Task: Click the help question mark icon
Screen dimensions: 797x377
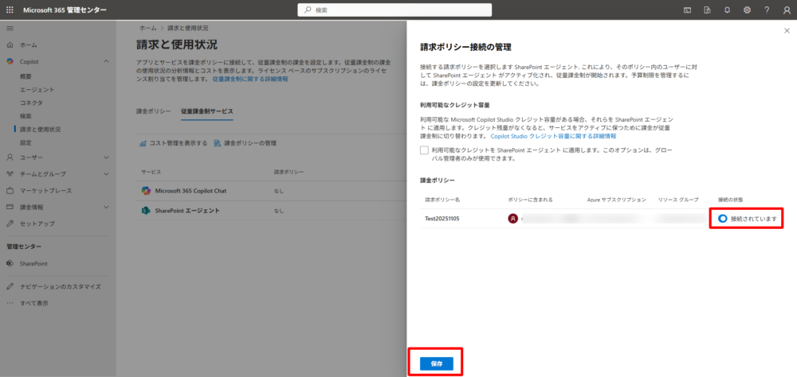Action: click(767, 10)
